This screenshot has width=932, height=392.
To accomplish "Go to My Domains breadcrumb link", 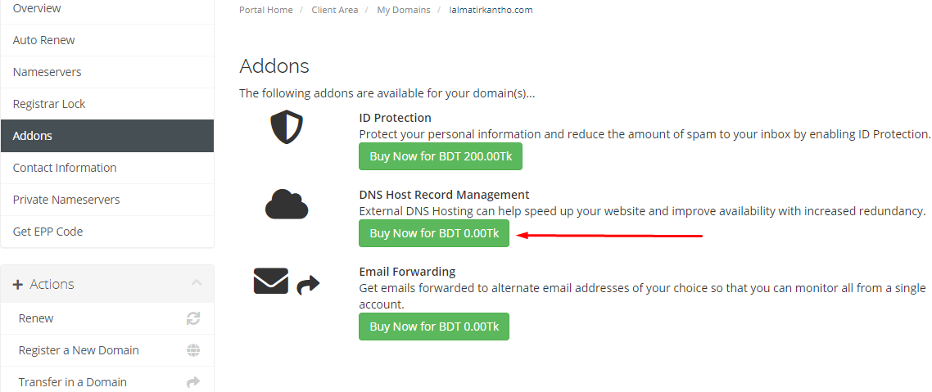I will (x=404, y=10).
